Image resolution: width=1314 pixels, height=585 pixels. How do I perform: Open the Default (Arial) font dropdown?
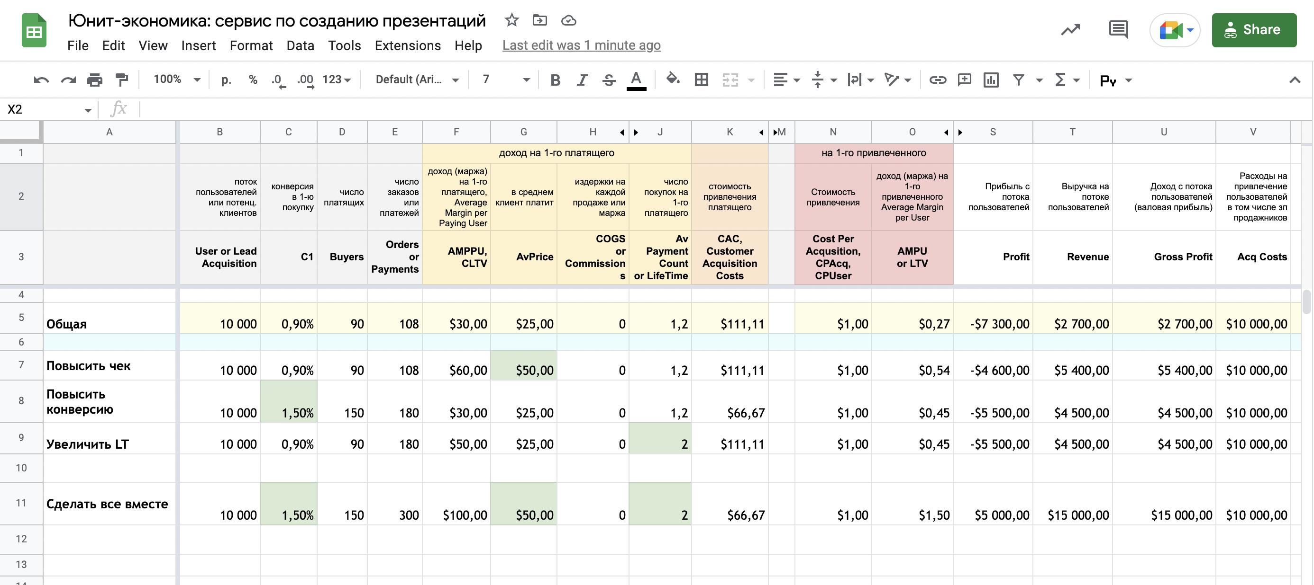tap(417, 80)
